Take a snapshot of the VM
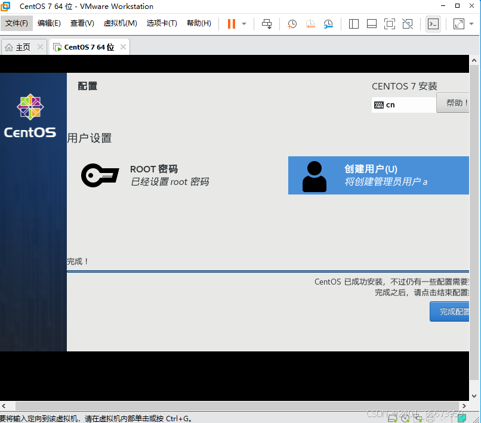This screenshot has width=481, height=423. click(x=292, y=24)
